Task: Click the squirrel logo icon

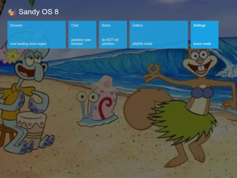Action: click(x=12, y=12)
